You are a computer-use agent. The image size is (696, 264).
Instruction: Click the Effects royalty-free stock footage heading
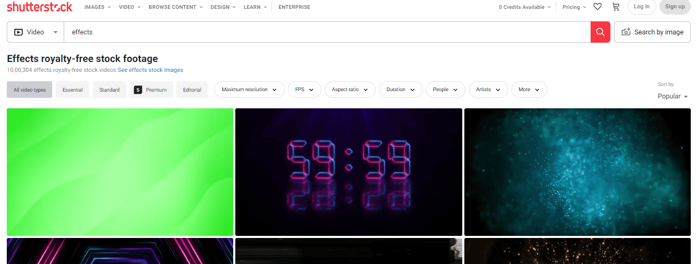[82, 59]
